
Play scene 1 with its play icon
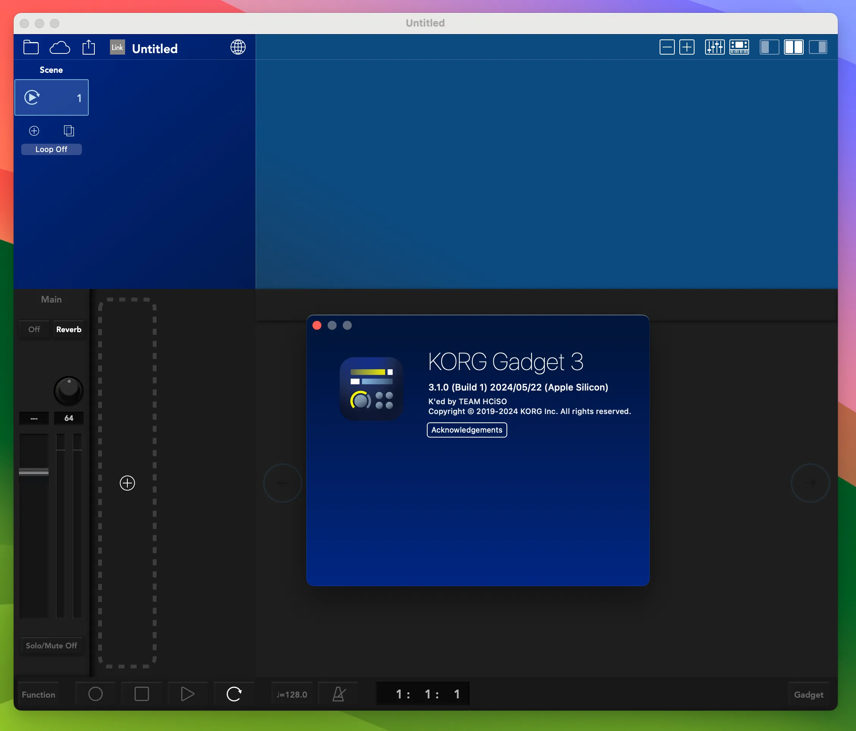point(32,97)
